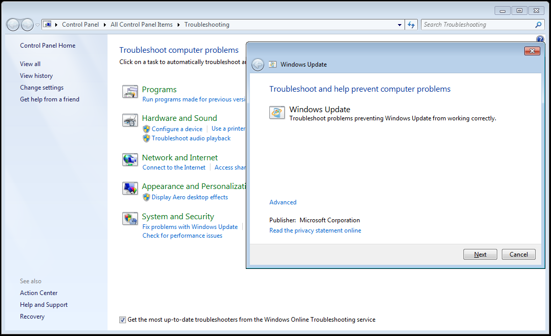Open the Network and Internet heading
The image size is (551, 336).
(180, 157)
